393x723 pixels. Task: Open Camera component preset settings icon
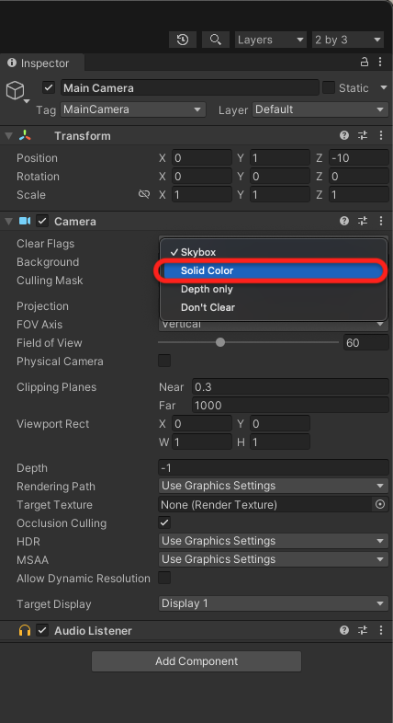[363, 222]
